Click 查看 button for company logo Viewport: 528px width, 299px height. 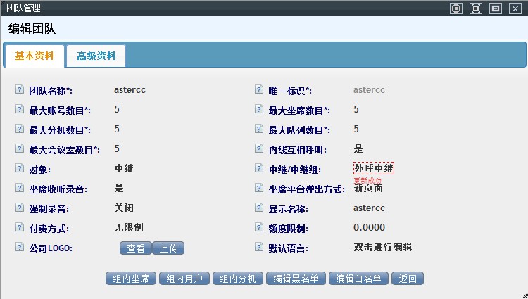pyautogui.click(x=135, y=248)
